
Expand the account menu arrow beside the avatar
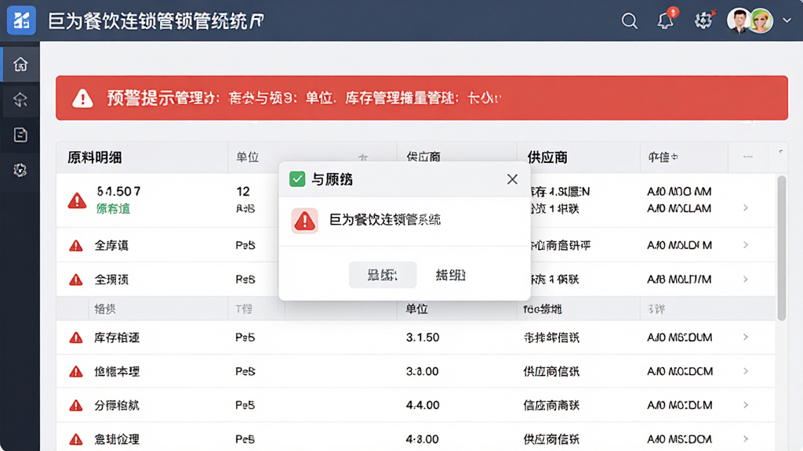[787, 21]
